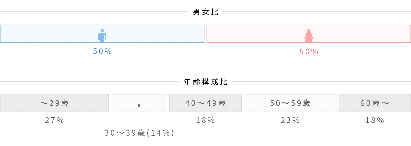
Task: Click the pink female figure icon
Action: pyautogui.click(x=309, y=36)
